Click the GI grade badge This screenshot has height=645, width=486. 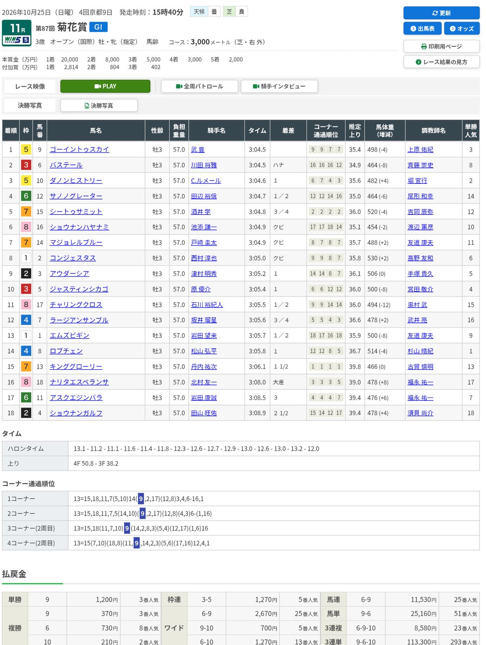(x=98, y=27)
